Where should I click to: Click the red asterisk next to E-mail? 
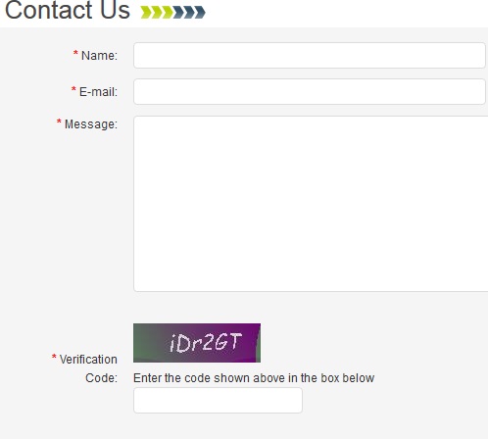73,89
